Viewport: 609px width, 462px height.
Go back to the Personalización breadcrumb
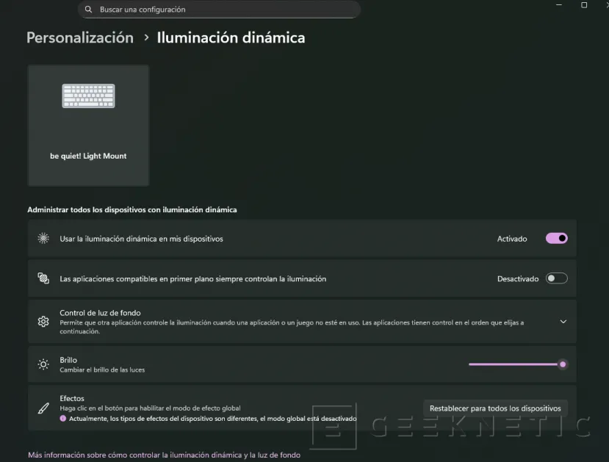[x=80, y=37]
